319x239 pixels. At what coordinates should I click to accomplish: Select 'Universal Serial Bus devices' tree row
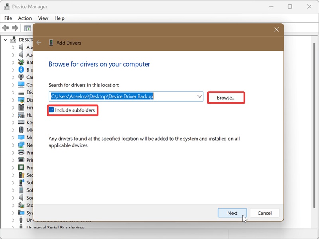55,227
